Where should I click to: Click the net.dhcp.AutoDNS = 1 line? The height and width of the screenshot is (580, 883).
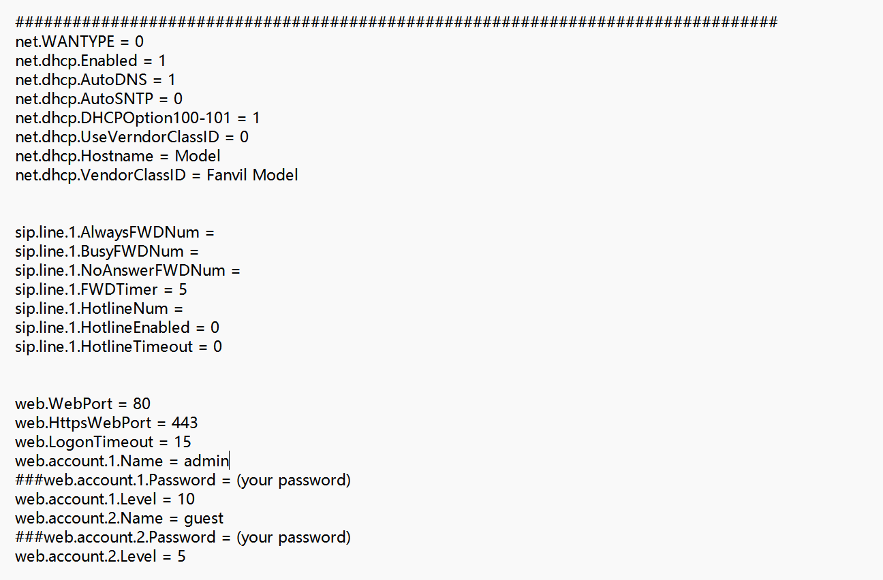click(x=95, y=80)
